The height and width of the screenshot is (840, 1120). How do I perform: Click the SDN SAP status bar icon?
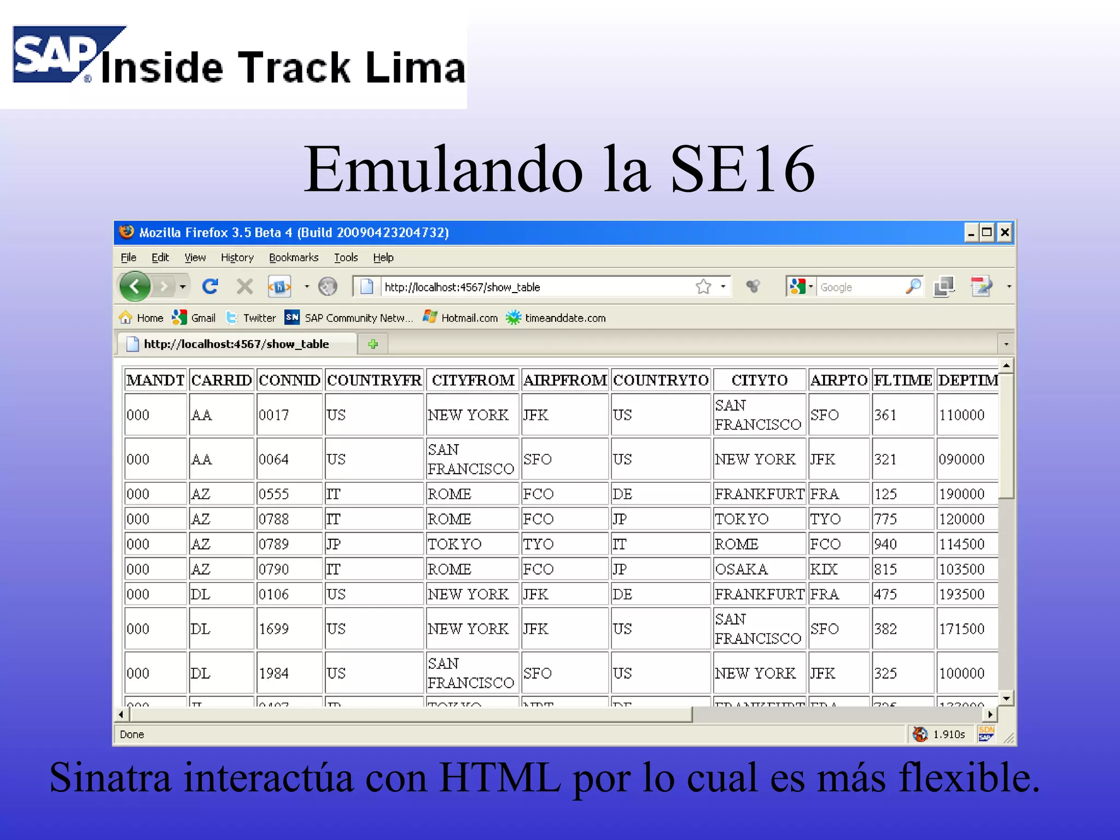[x=987, y=734]
